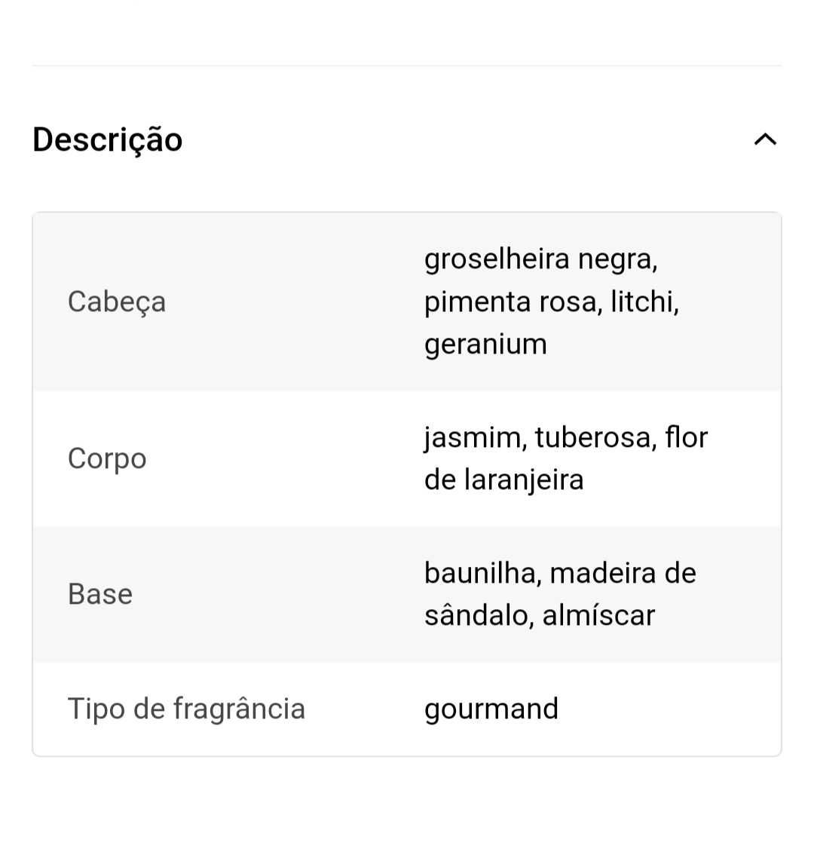The width and height of the screenshot is (814, 861).
Task: Select the sândalo, almíscar text line
Action: tap(540, 615)
